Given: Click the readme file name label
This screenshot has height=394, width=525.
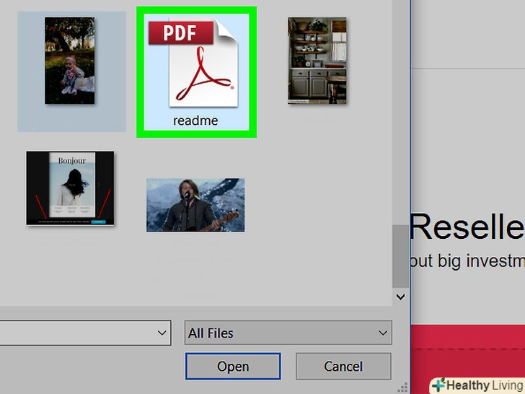Looking at the screenshot, I should pyautogui.click(x=195, y=121).
